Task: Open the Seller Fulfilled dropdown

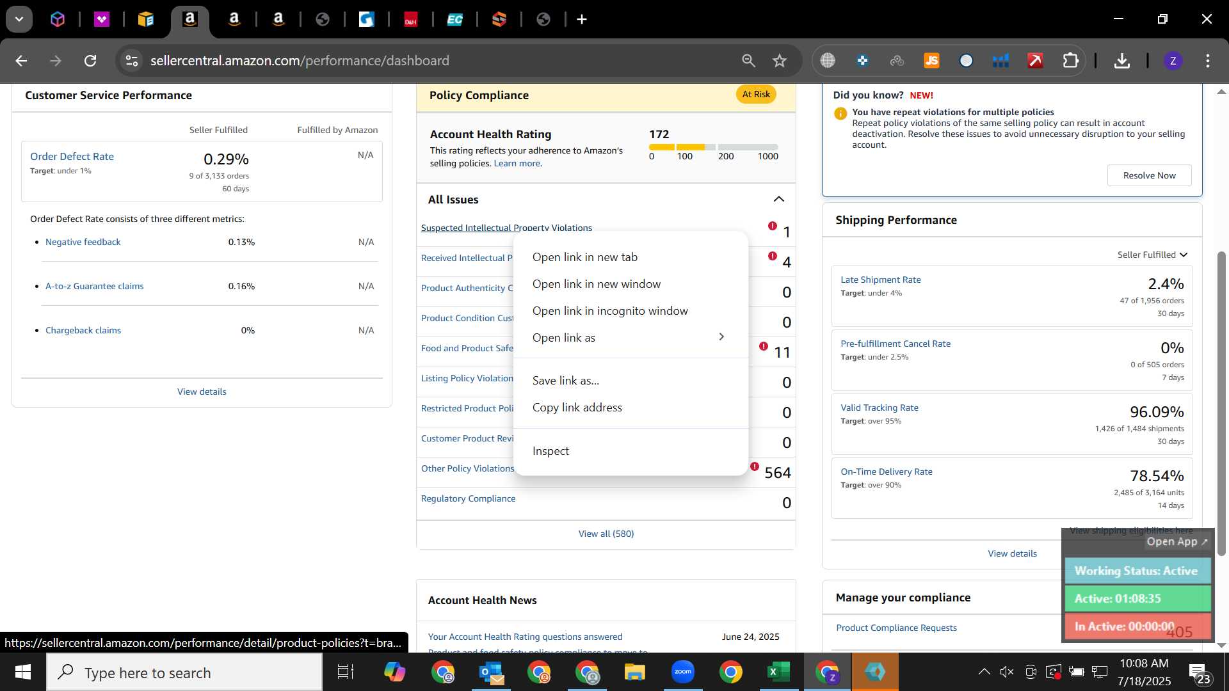Action: pos(1152,255)
